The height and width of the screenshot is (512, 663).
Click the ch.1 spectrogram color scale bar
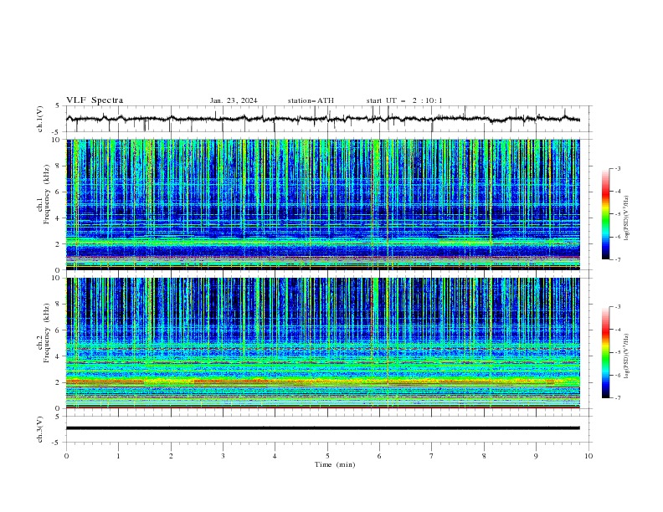(605, 213)
